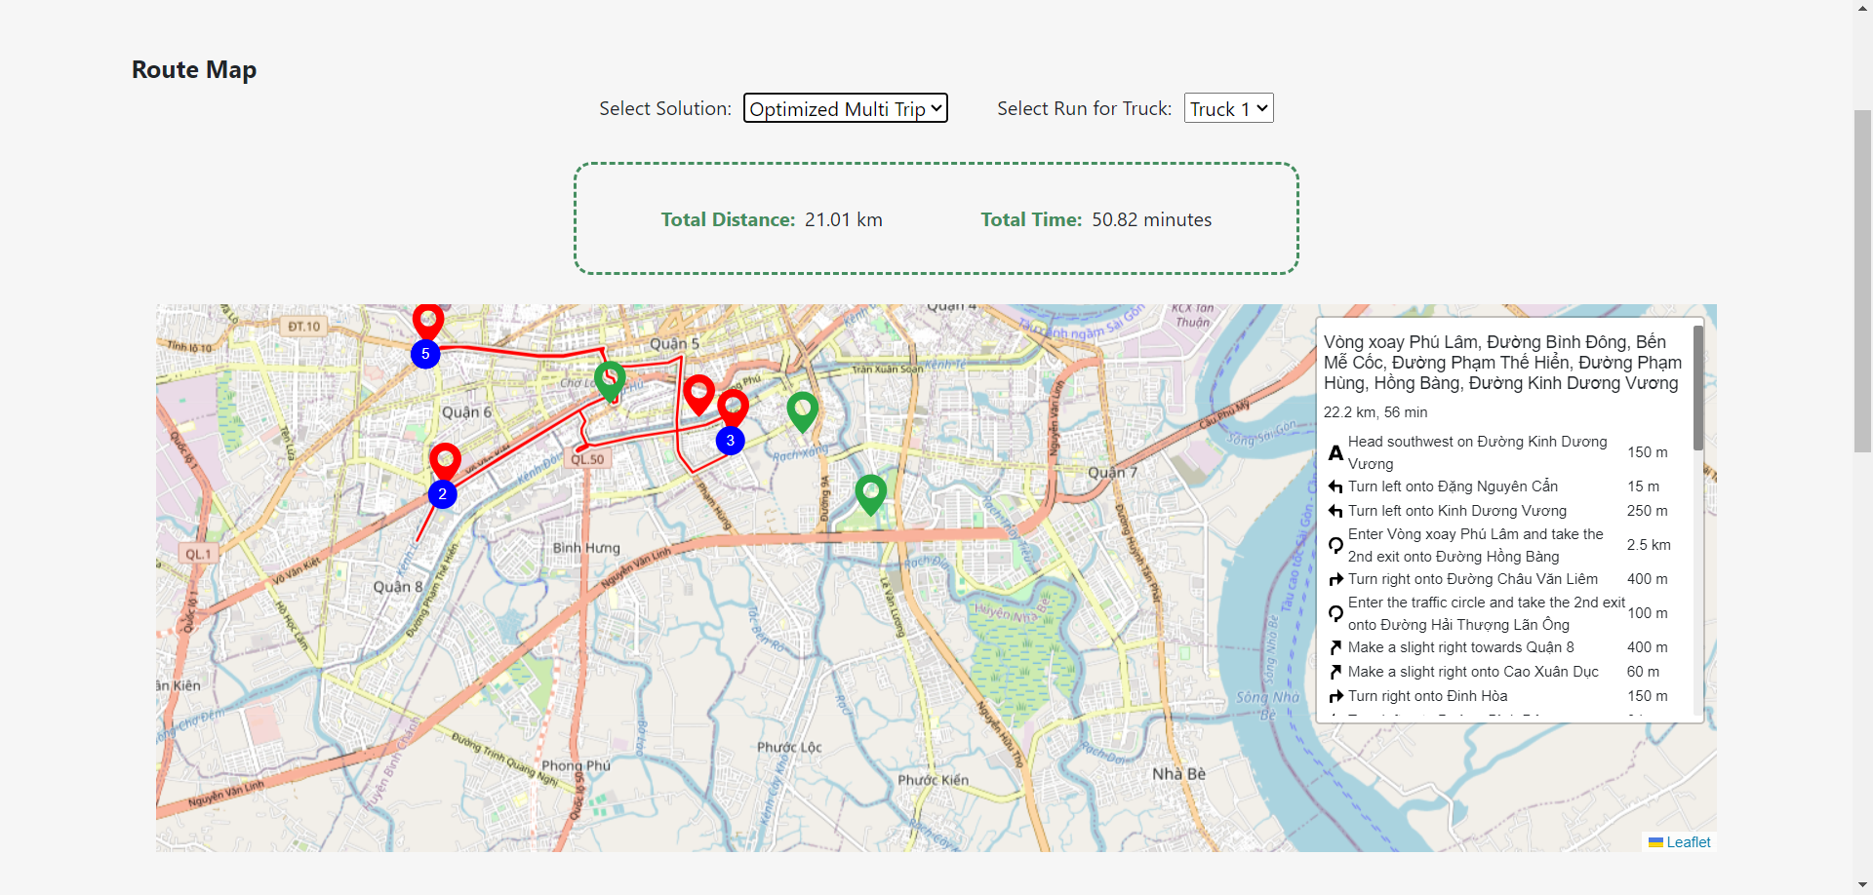The image size is (1873, 895).
Task: Click blue waypoint marker number 3
Action: tap(730, 441)
